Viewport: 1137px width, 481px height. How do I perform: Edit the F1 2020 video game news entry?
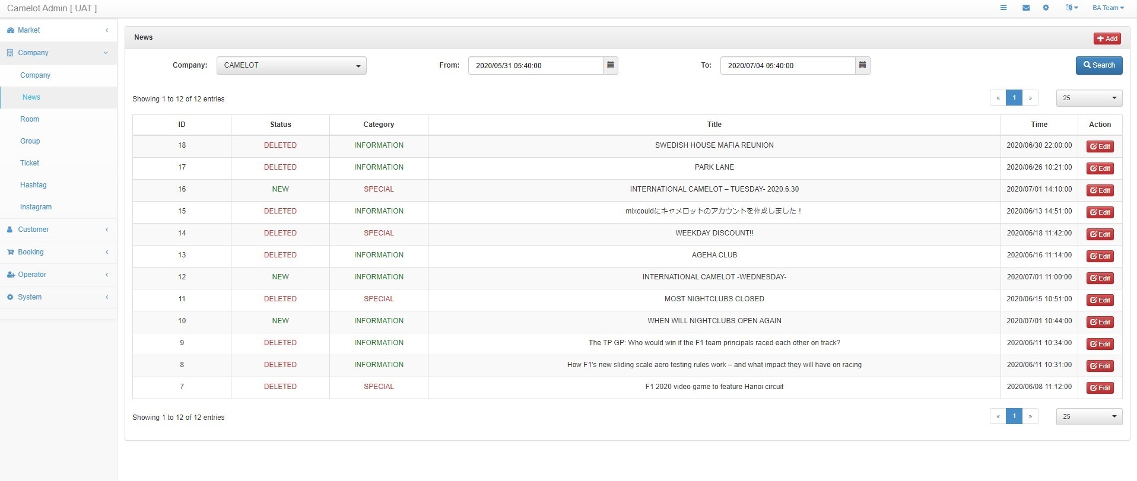[x=1100, y=388]
